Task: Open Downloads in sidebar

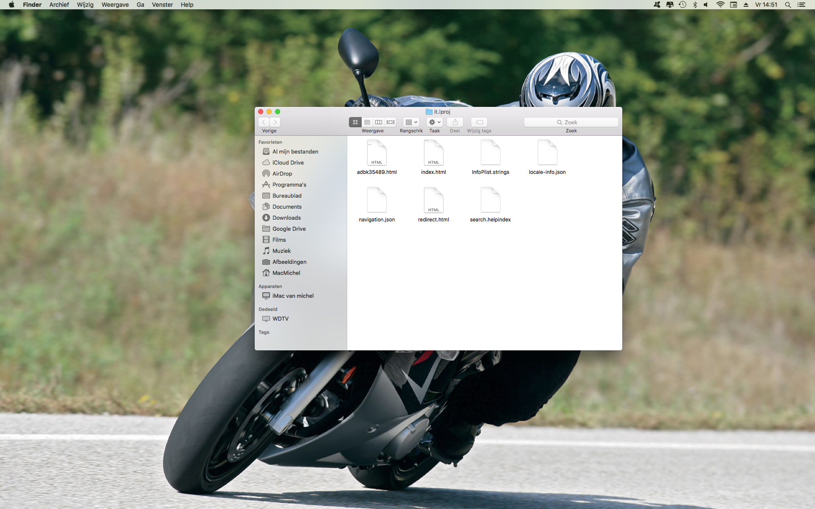Action: click(301, 218)
